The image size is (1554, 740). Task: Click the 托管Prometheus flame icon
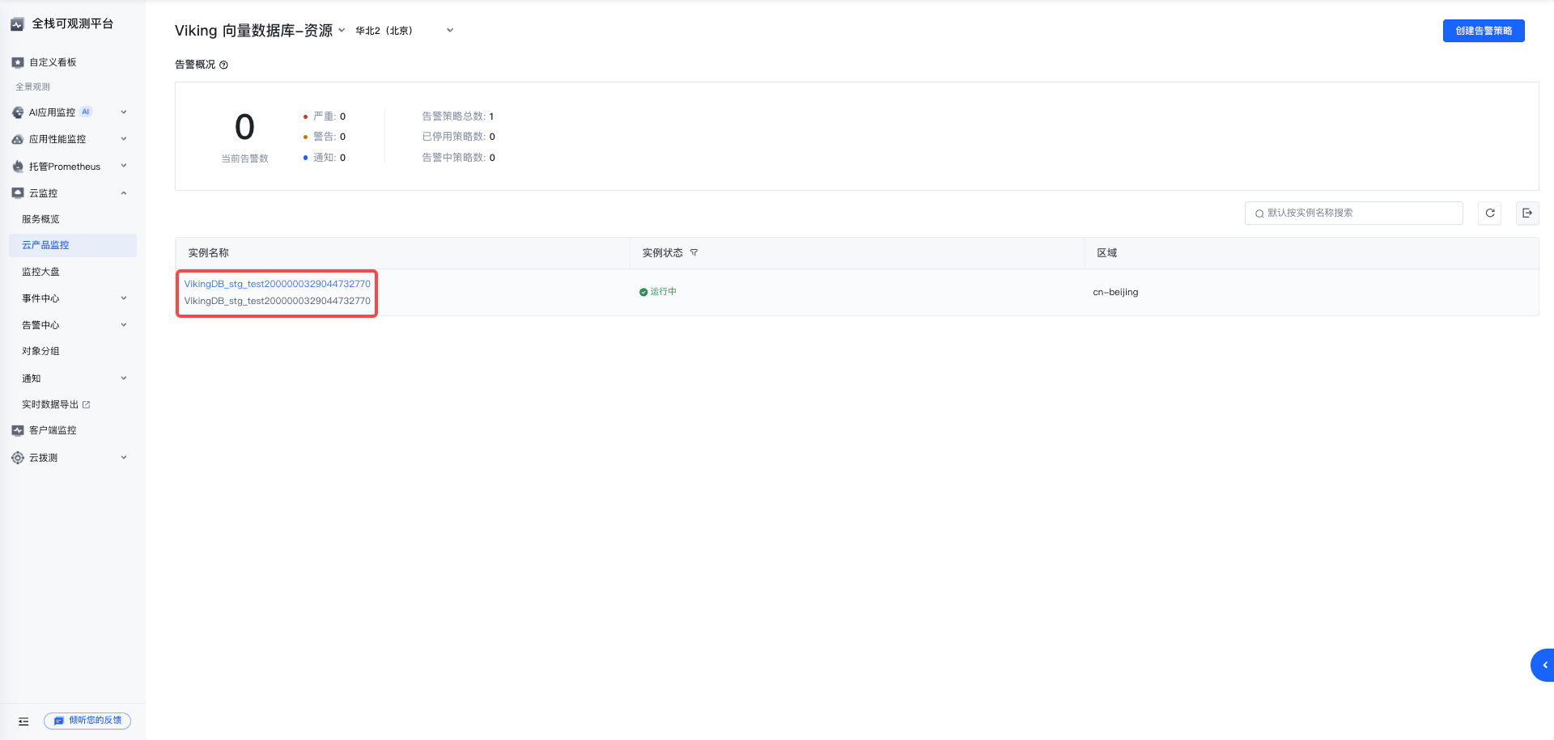pyautogui.click(x=18, y=167)
